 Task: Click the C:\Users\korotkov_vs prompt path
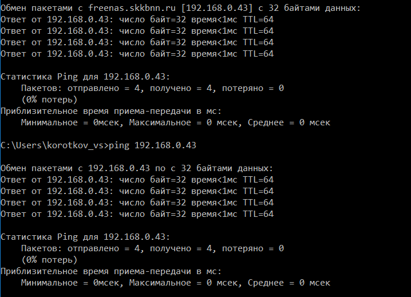coord(52,145)
